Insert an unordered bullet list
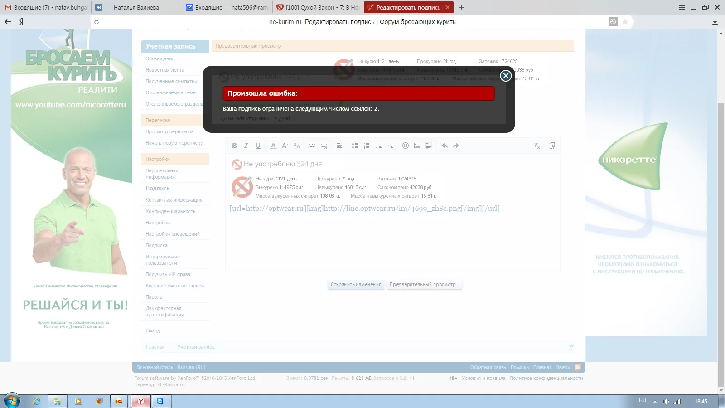Viewport: 725px width, 408px height. tap(355, 146)
